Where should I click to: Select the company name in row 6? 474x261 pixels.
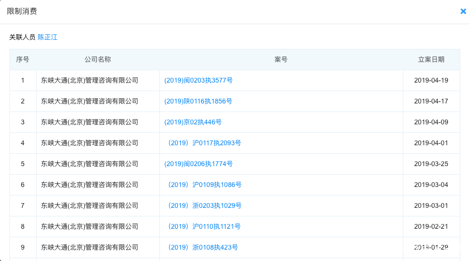click(x=90, y=185)
